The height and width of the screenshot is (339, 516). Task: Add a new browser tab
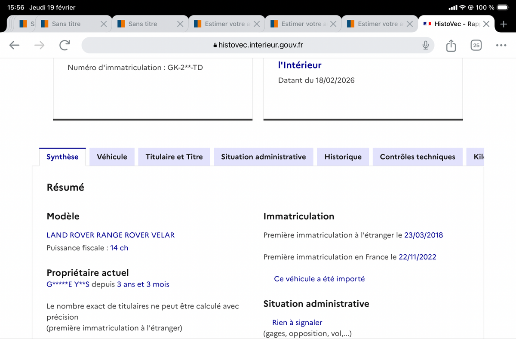[504, 24]
